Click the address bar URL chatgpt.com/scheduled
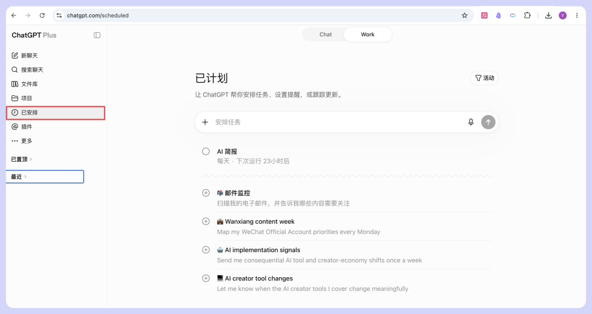 click(98, 15)
